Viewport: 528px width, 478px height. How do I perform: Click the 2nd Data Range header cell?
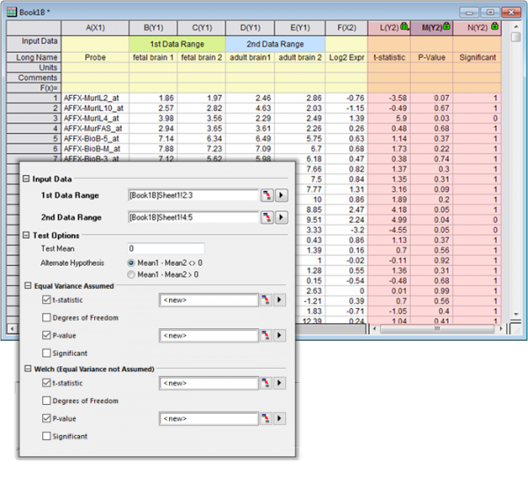(275, 44)
